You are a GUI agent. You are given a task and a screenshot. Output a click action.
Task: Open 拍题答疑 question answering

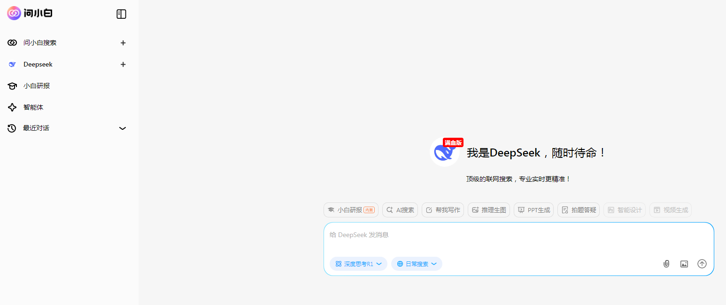click(578, 209)
